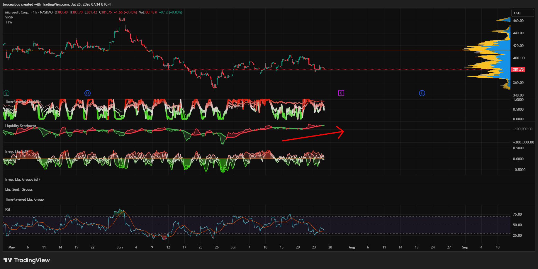Click the green earnings E marker
This screenshot has width=538, height=269.
pyautogui.click(x=6, y=93)
